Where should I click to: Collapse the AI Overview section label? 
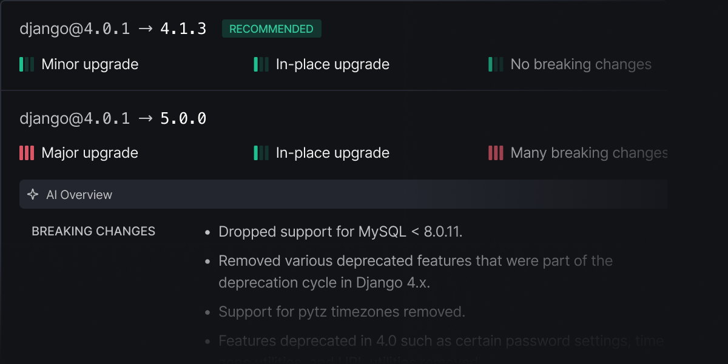click(79, 195)
